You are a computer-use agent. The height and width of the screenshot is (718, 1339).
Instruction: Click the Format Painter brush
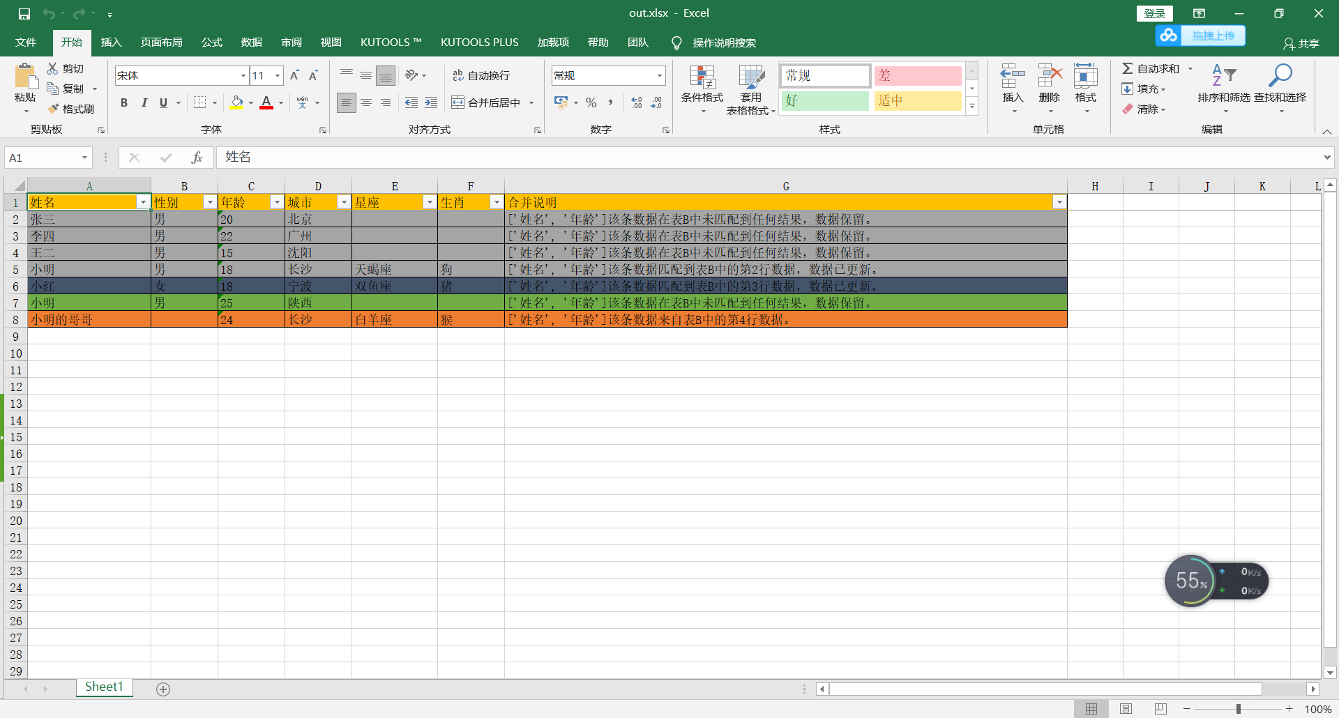(x=53, y=109)
